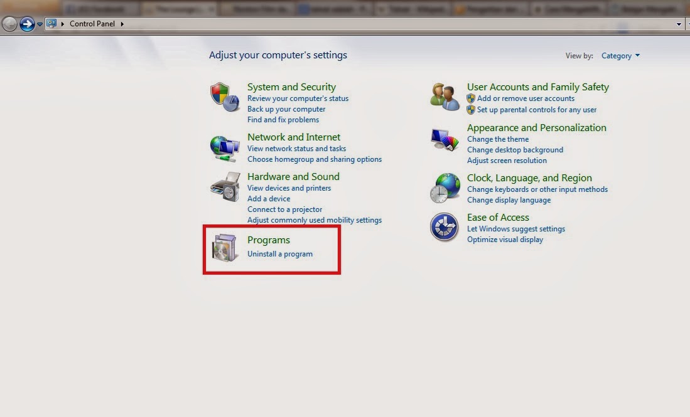
Task: Click Back up your computer
Action: point(286,109)
